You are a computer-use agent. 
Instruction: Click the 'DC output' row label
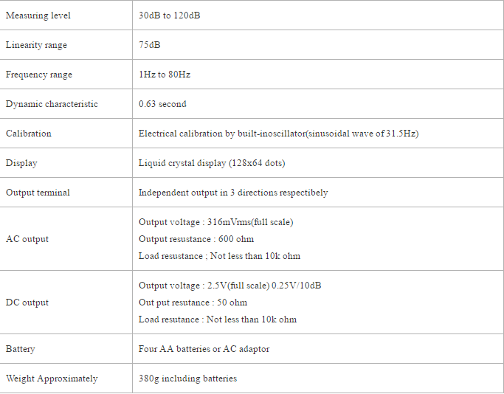pyautogui.click(x=27, y=303)
